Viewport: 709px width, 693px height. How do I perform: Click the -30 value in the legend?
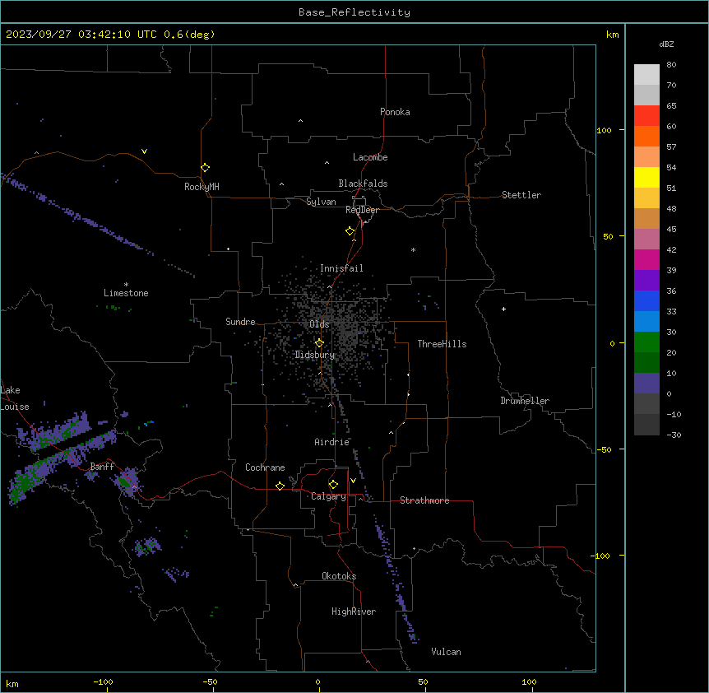pos(674,435)
